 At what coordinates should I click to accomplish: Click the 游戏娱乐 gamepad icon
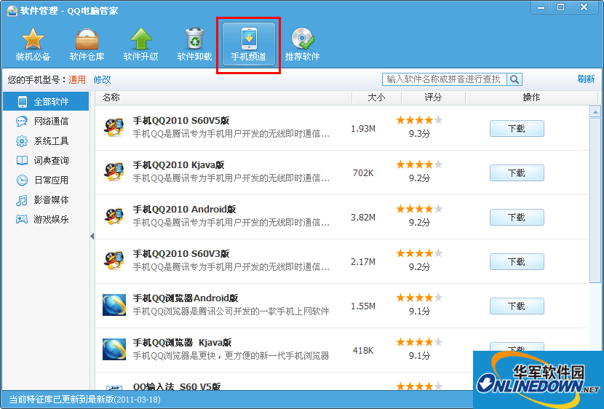[x=22, y=219]
